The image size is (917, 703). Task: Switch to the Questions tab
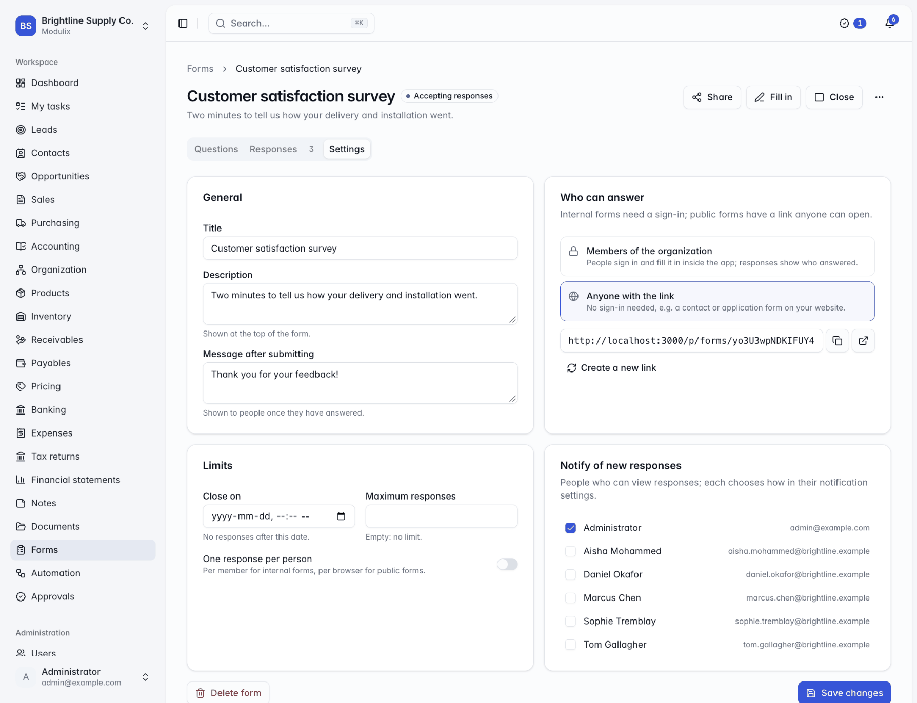tap(216, 149)
